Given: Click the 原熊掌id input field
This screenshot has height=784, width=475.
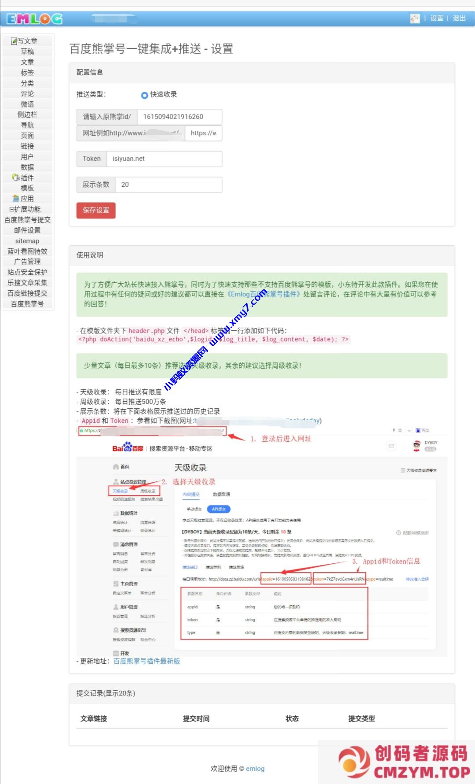Looking at the screenshot, I should coord(179,117).
